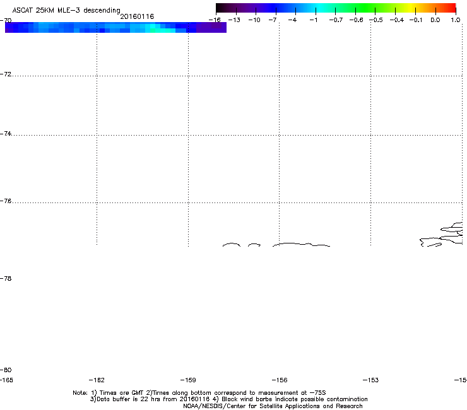Click the -74 latitude label

point(6,133)
